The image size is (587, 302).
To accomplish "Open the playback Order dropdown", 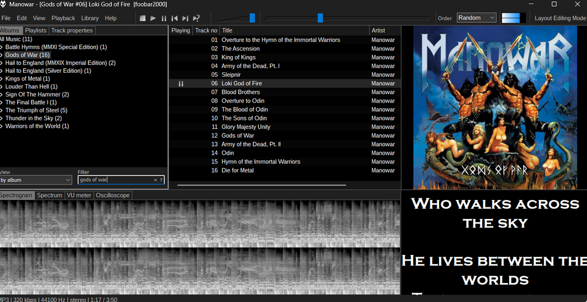I will pyautogui.click(x=476, y=18).
